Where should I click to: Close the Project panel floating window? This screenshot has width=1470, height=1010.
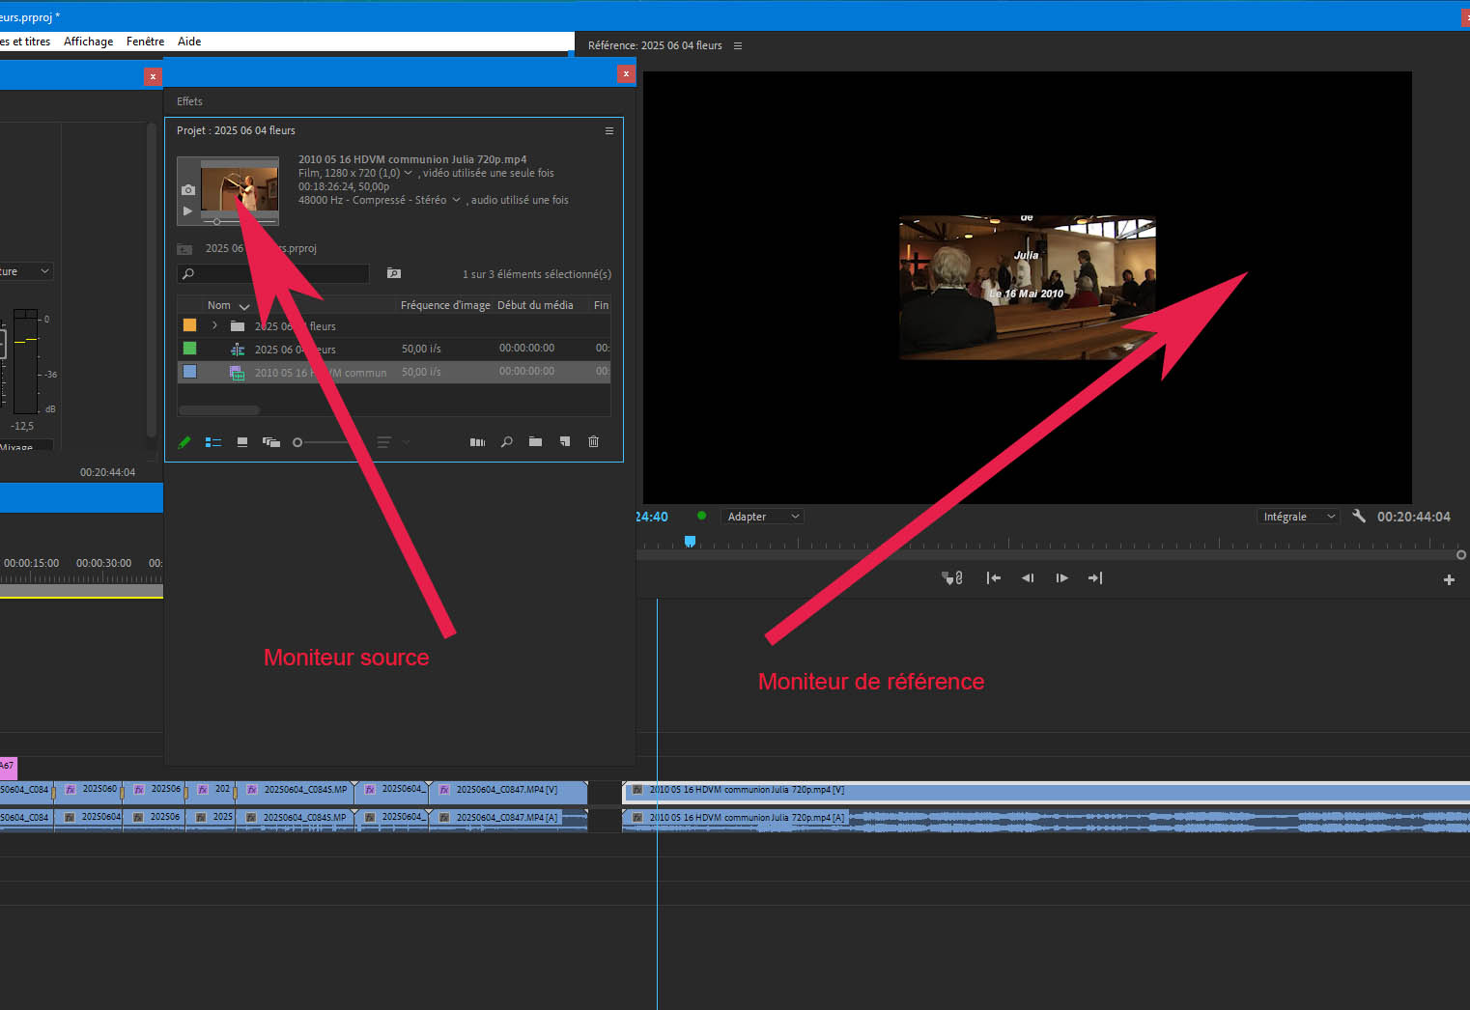coord(626,73)
